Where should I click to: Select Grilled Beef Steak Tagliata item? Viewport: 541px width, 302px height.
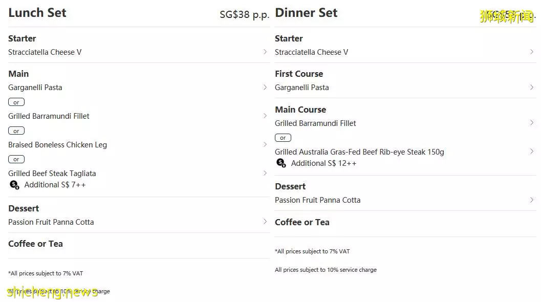click(x=52, y=173)
